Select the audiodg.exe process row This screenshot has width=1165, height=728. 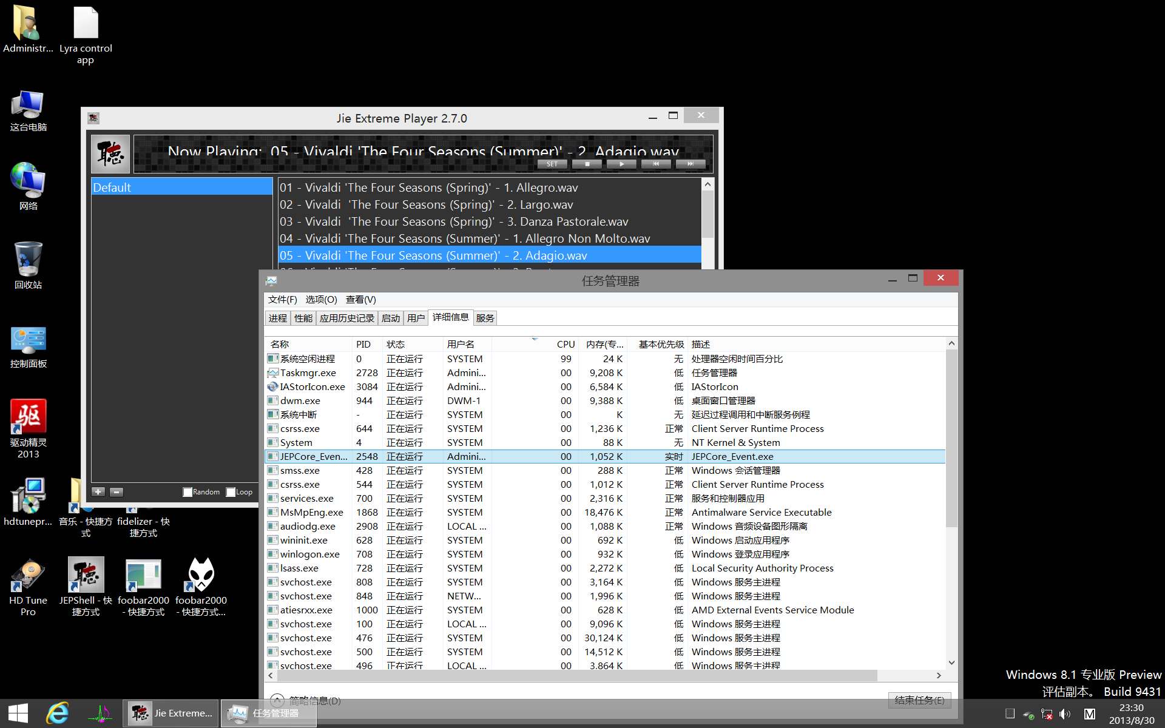605,526
